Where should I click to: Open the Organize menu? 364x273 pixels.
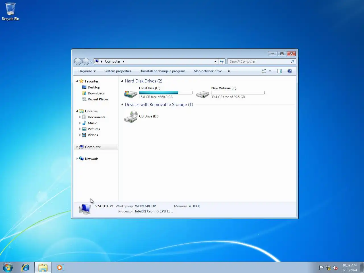tap(87, 71)
